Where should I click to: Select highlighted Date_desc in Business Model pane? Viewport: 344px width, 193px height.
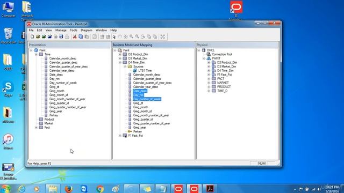click(x=140, y=91)
